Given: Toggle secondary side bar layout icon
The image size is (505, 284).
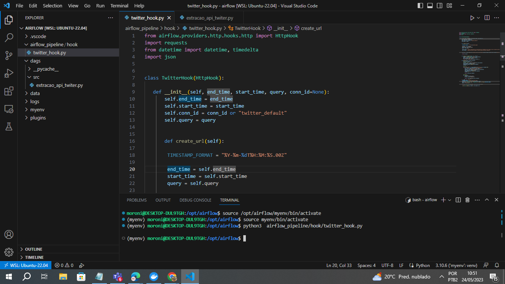Looking at the screenshot, I should coord(440,6).
